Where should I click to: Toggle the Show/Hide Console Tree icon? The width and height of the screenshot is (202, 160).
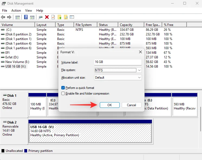click(x=18, y=17)
